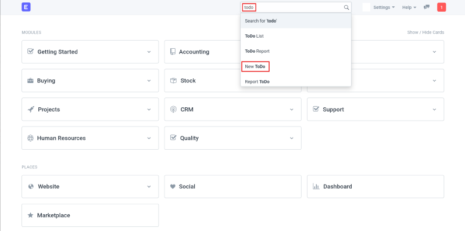Select "Search for 'todo'" suggestion

[296, 21]
